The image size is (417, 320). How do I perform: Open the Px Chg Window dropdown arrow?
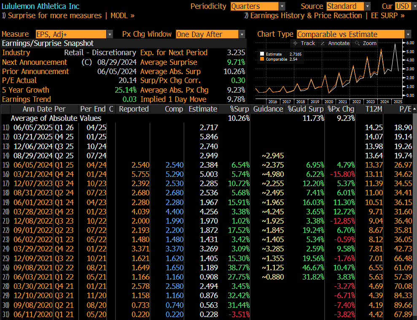pyautogui.click(x=242, y=34)
